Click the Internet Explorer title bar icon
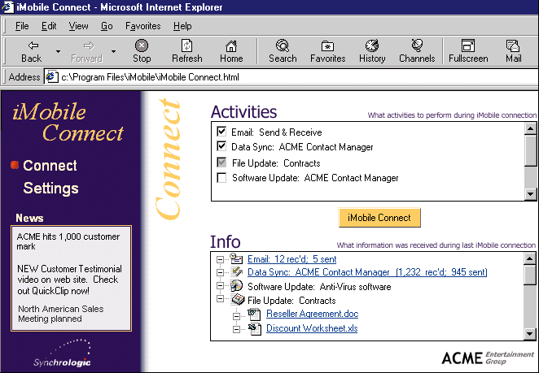 [7, 7]
